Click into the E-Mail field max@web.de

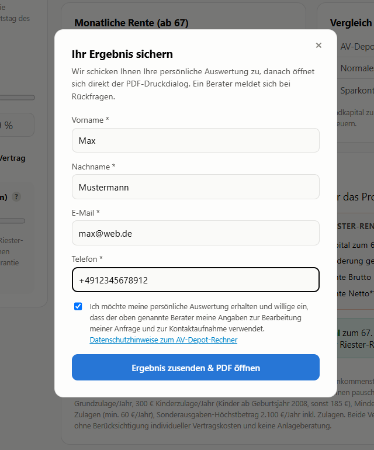pos(195,233)
